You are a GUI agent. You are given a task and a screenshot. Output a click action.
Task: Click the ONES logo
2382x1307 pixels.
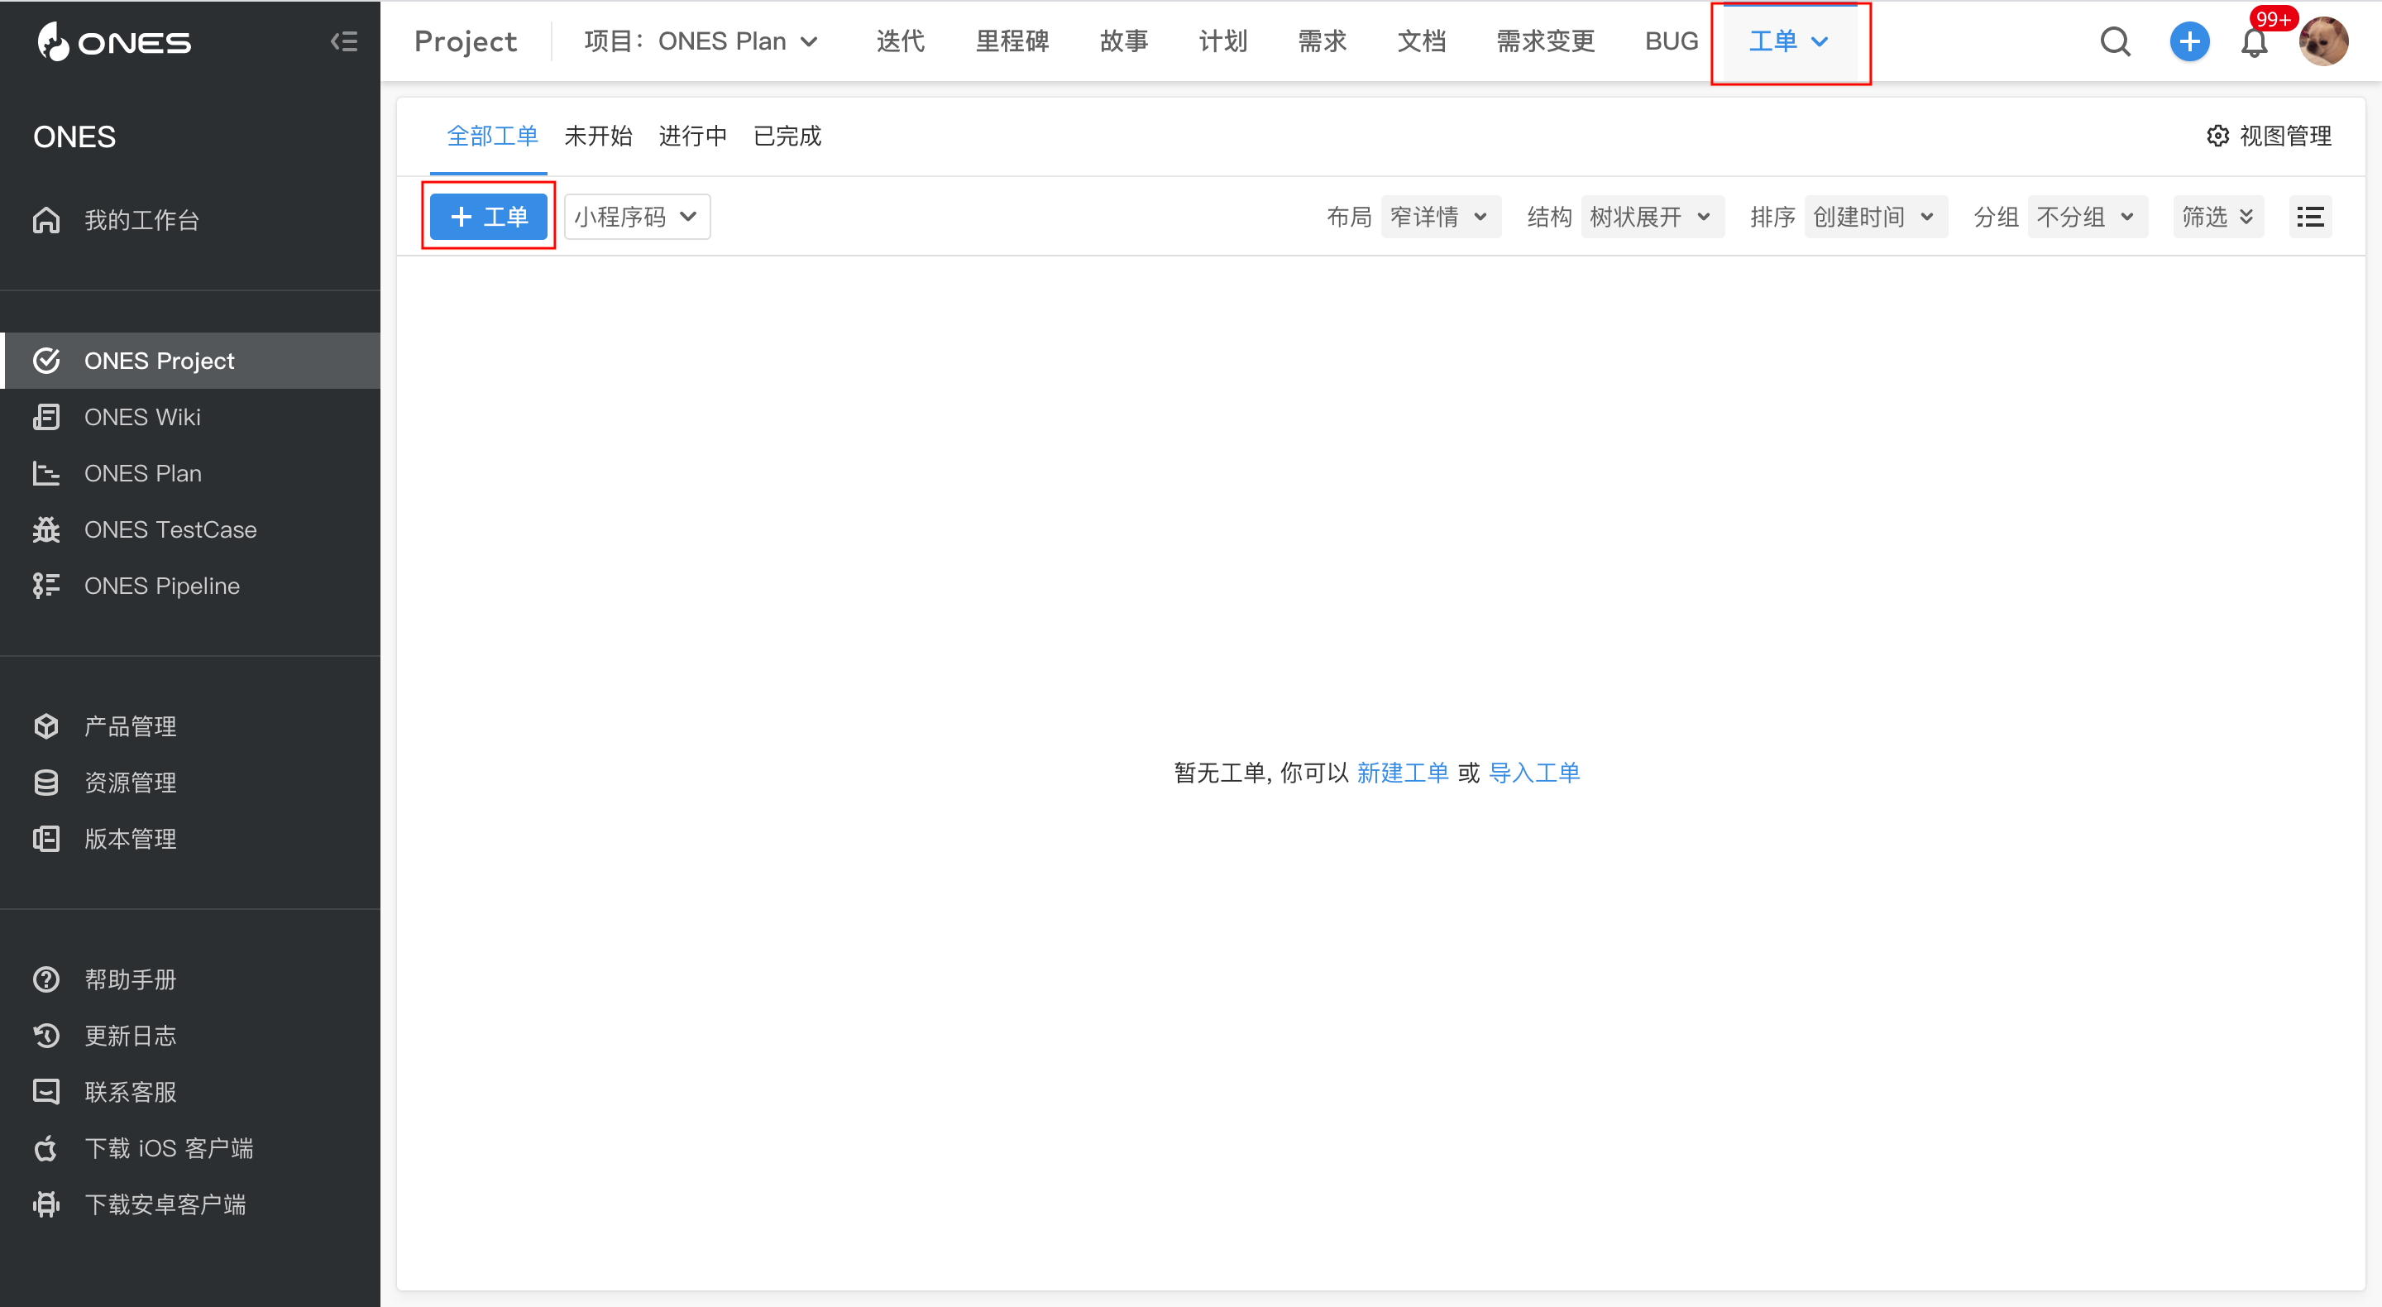coord(114,41)
